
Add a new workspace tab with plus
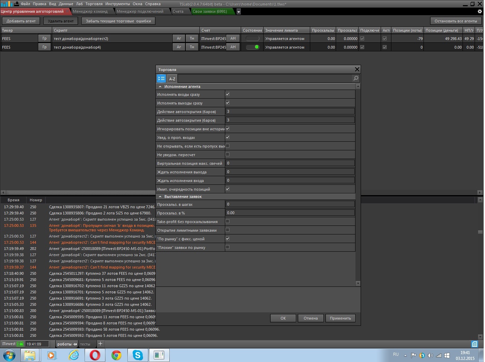click(100, 344)
